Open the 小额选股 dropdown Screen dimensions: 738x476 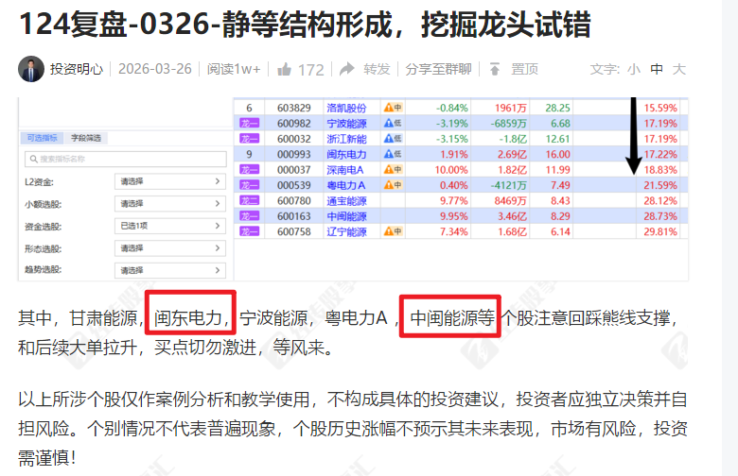pyautogui.click(x=168, y=204)
